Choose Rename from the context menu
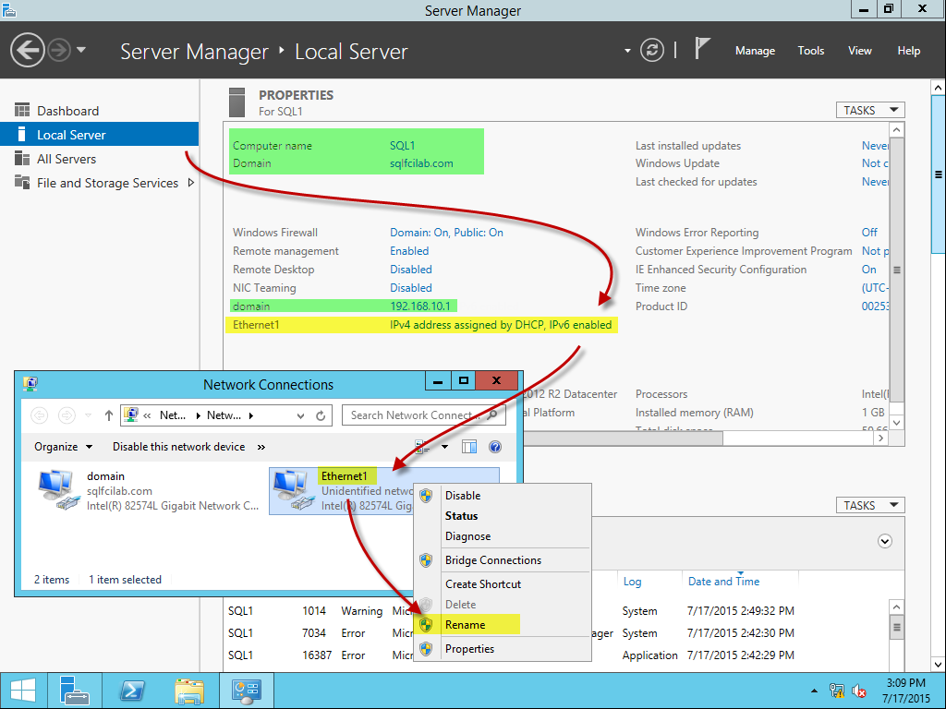 [x=502, y=625]
